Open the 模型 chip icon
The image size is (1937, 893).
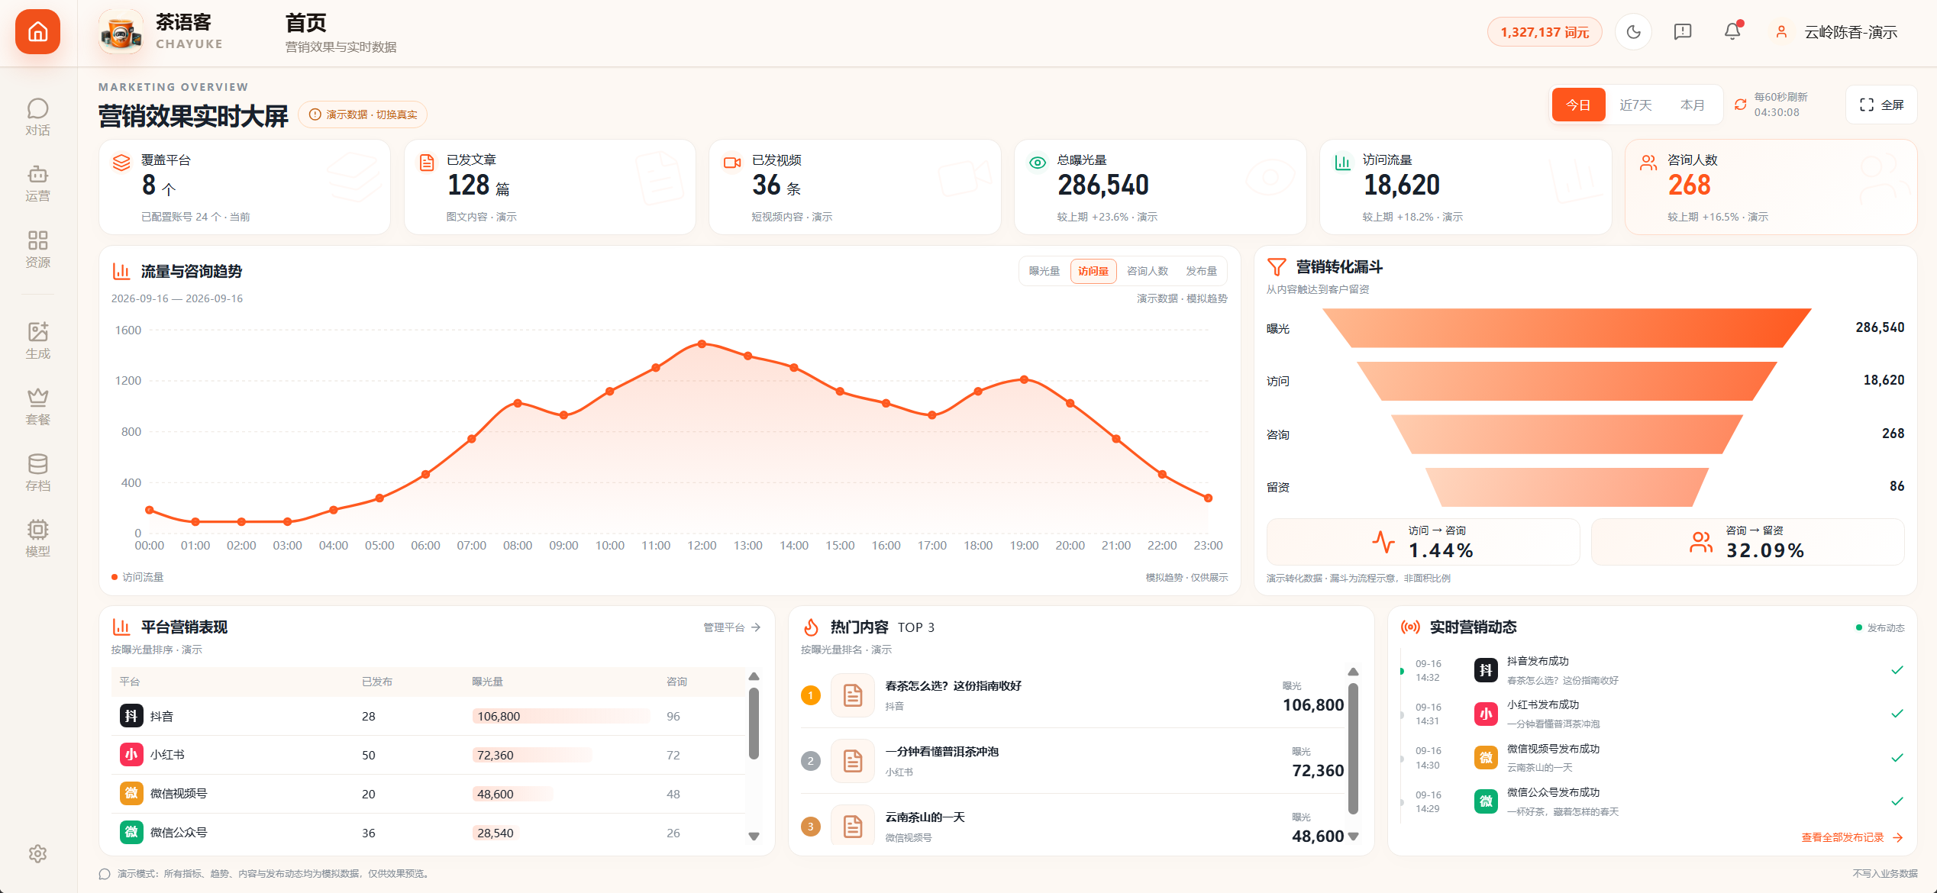tap(37, 539)
